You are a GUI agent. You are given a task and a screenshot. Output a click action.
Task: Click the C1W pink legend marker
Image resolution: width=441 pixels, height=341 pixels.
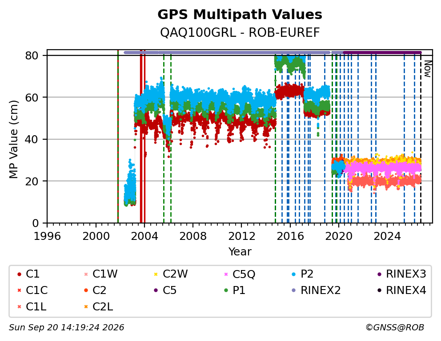tap(86, 274)
